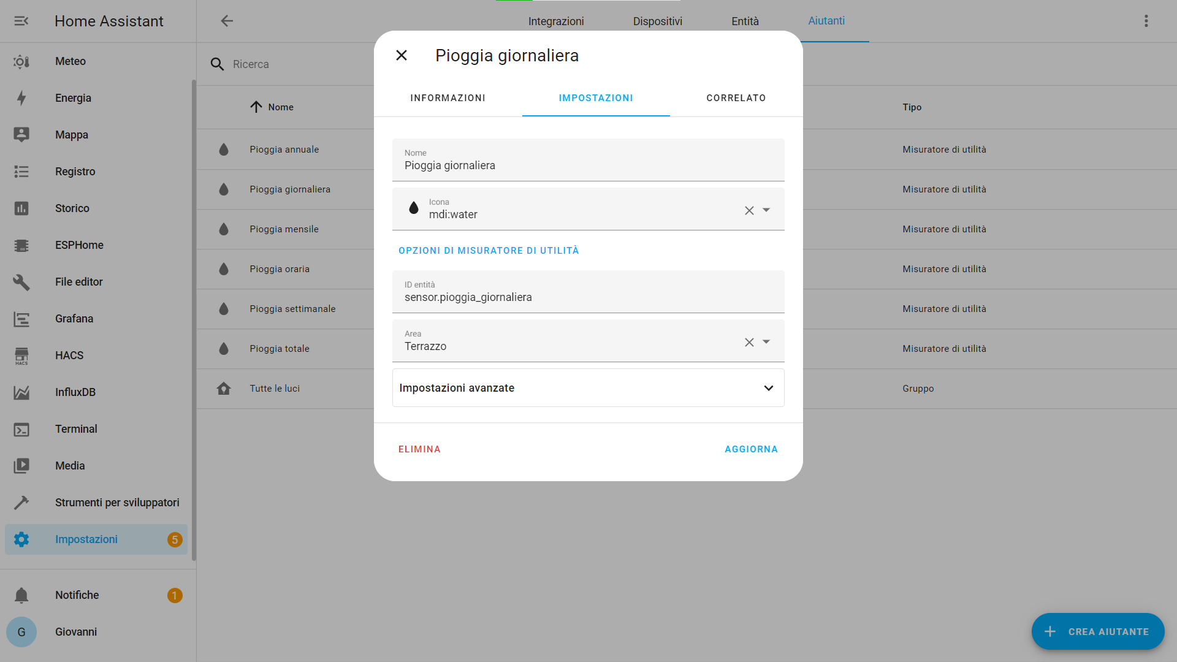Open HACS store icon in sidebar
The width and height of the screenshot is (1177, 662).
21,356
